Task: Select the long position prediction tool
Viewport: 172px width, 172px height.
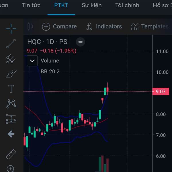Action: (x=11, y=119)
